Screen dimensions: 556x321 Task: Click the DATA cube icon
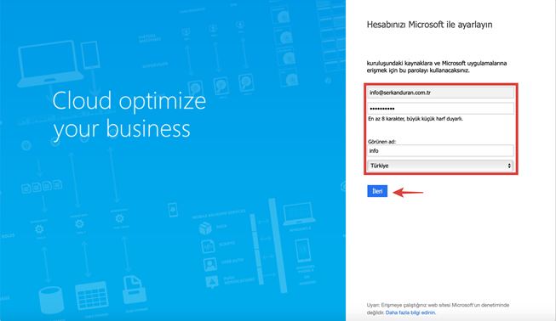click(205, 228)
